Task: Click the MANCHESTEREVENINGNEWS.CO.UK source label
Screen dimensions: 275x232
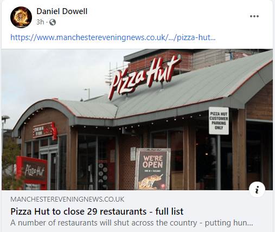Action: click(x=67, y=199)
